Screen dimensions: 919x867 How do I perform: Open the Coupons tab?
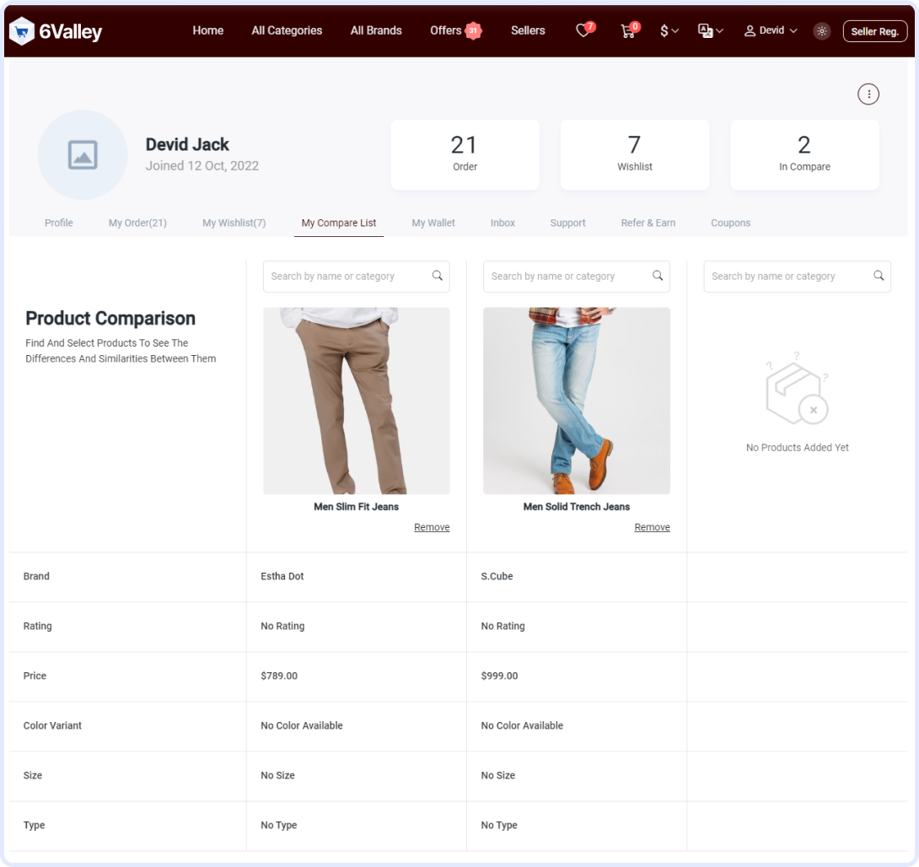(x=730, y=223)
